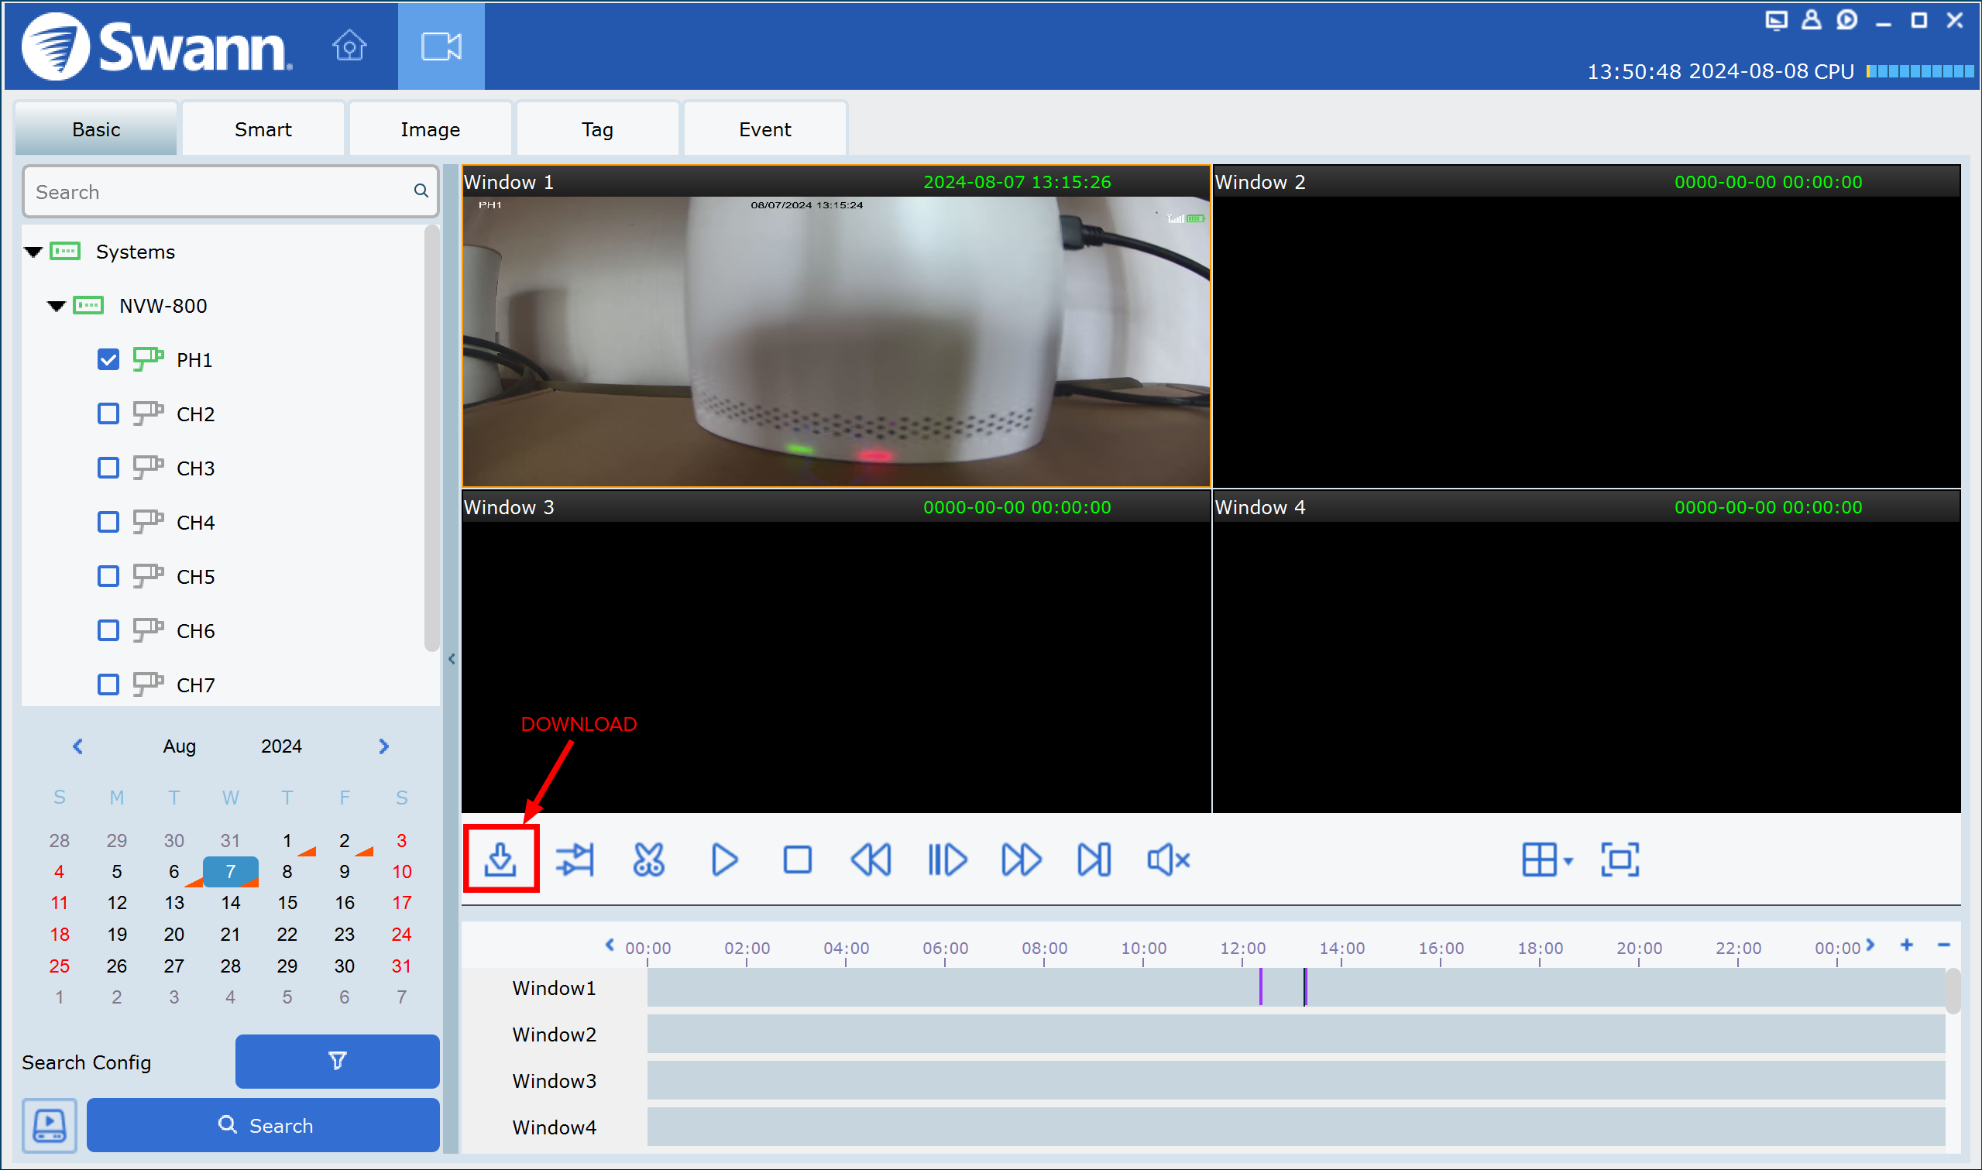This screenshot has height=1170, width=1982.
Task: Click the slow-play step button
Action: (946, 859)
